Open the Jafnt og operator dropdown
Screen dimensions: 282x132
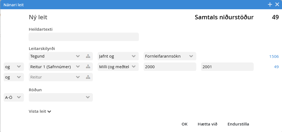[134, 56]
